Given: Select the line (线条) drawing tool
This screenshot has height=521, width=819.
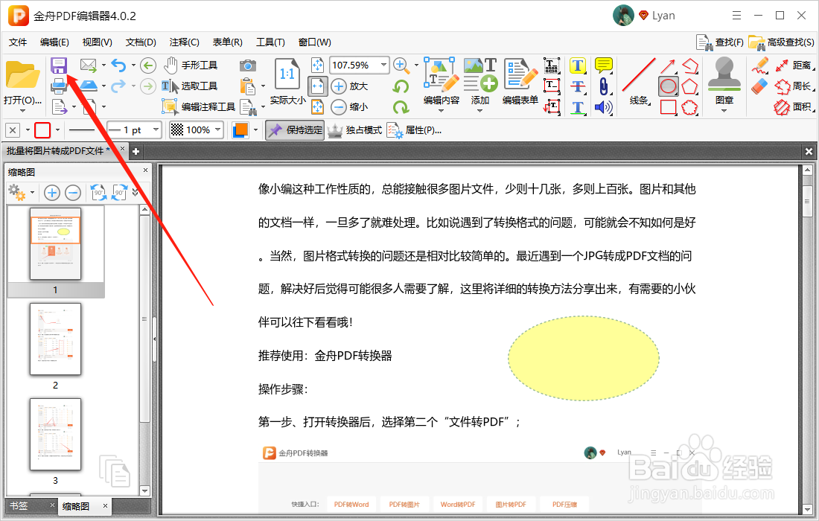Looking at the screenshot, I should click(x=639, y=81).
